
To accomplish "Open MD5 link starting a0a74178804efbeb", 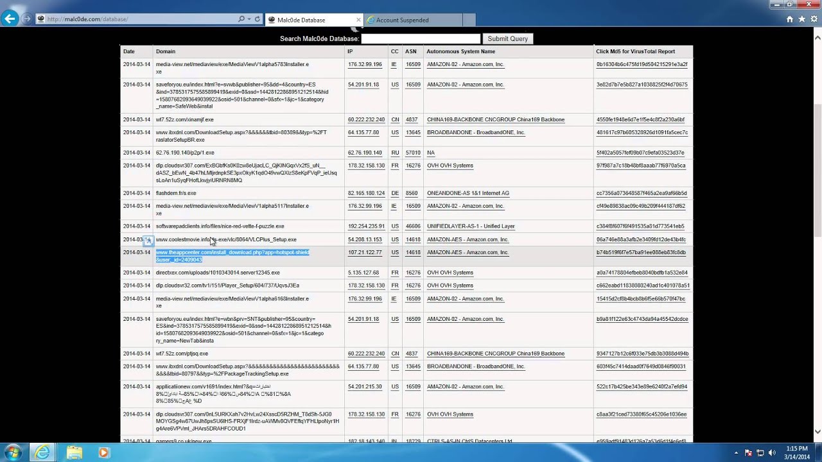I will (642, 273).
